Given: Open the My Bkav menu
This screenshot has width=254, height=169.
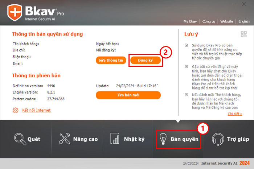Looking at the screenshot, I should (x=190, y=21).
